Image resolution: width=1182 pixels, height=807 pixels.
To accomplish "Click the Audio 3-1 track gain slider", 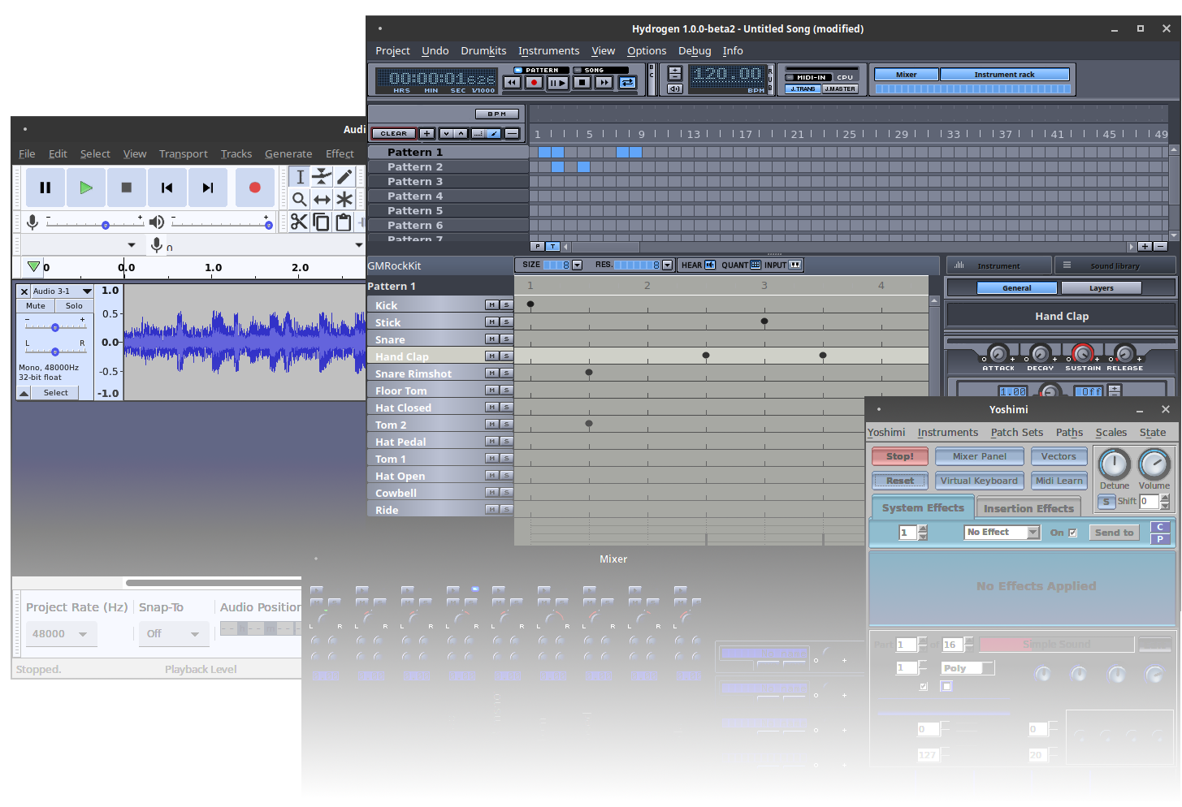I will pos(55,327).
